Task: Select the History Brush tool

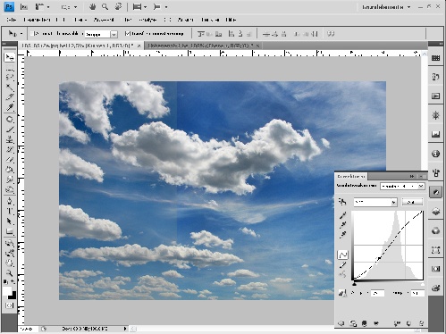Action: pos(9,149)
